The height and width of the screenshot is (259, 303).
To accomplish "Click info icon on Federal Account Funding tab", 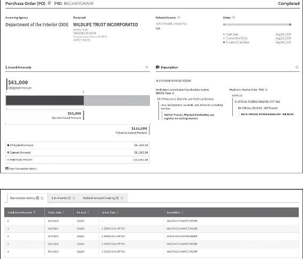I will pyautogui.click(x=122, y=198).
